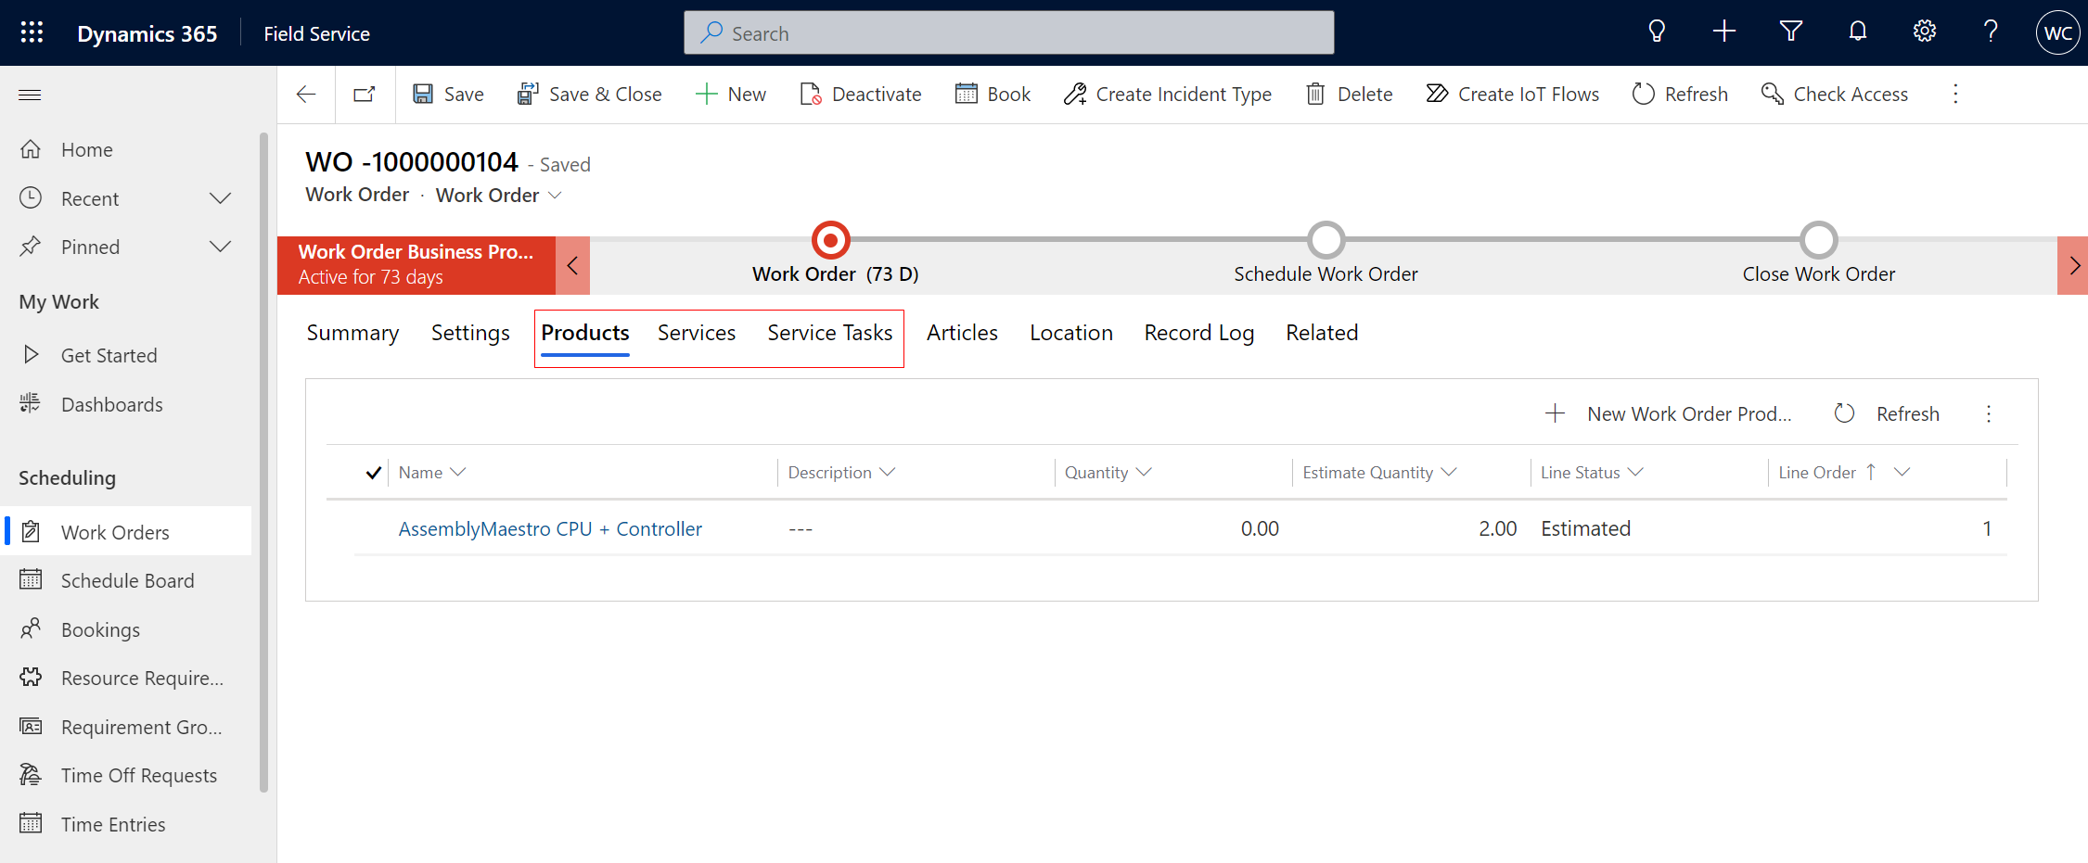Open the Related tab
Image resolution: width=2088 pixels, height=863 pixels.
1322,333
